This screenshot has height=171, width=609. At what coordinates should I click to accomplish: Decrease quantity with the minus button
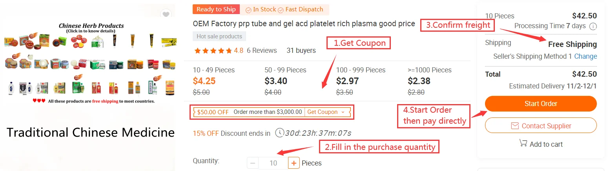point(253,163)
